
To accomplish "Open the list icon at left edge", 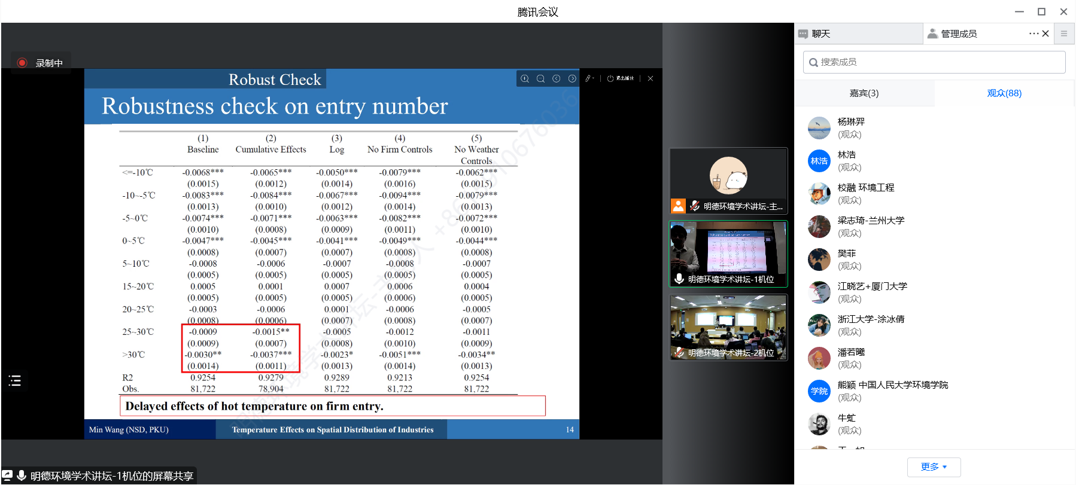I will tap(15, 381).
